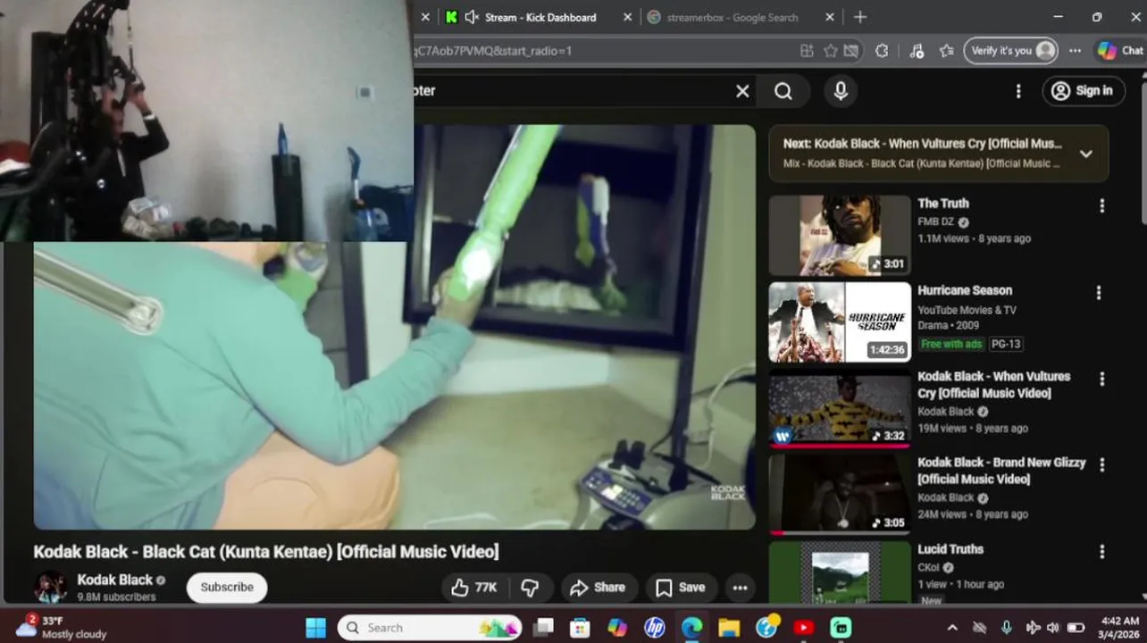This screenshot has height=643, width=1147.
Task: Switch to Stream - Kick Dashboard tab
Action: (x=540, y=17)
